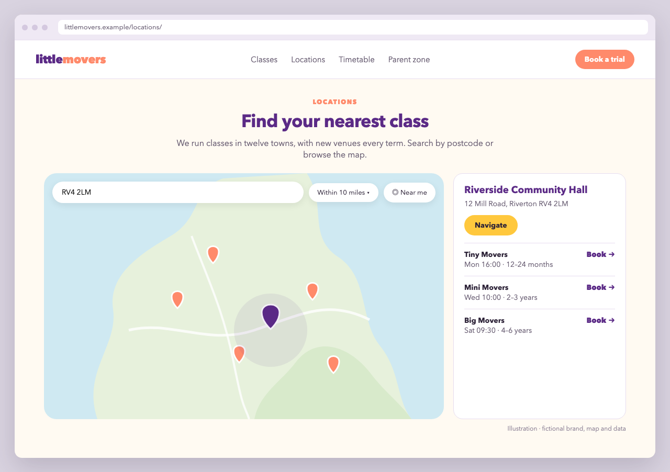The height and width of the screenshot is (472, 670).
Task: Click the browser address bar
Action: pyautogui.click(x=353, y=27)
